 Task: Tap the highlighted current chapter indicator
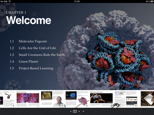click(75, 111)
